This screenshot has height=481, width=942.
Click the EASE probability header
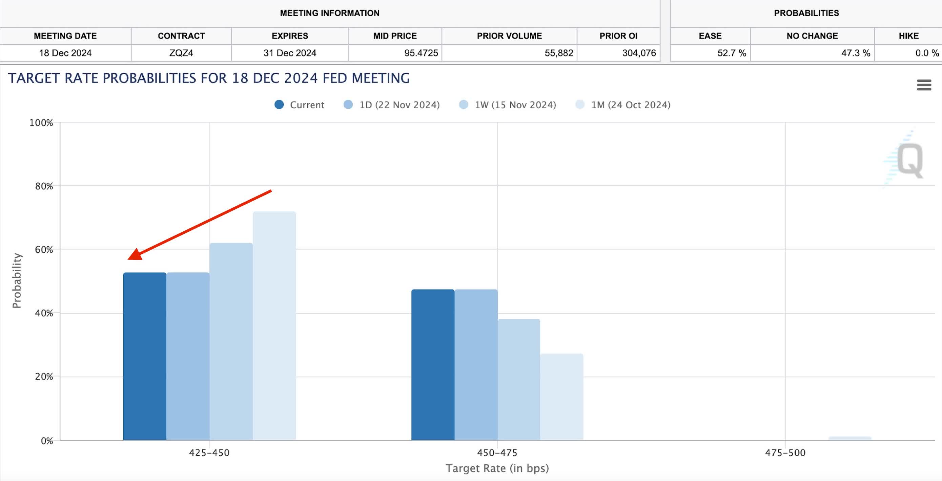pyautogui.click(x=710, y=36)
